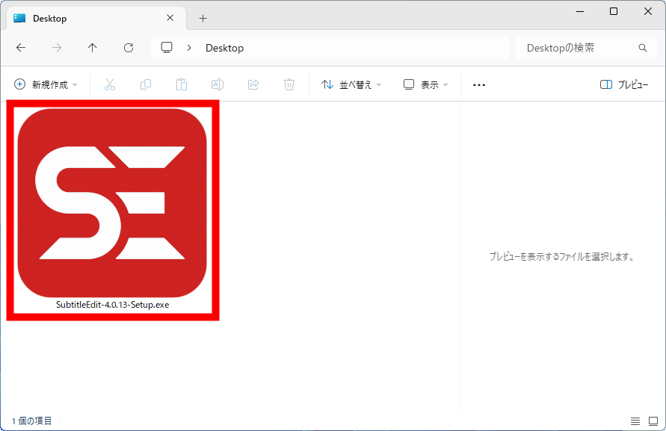Screen dimensions: 666x431
Task: Open the 並べ替え sort dropdown
Action: 351,84
